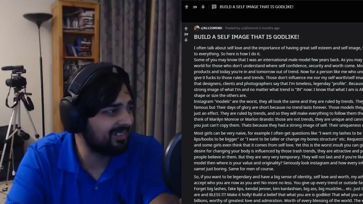Click line starting 'Some of you may know'

click(278, 60)
